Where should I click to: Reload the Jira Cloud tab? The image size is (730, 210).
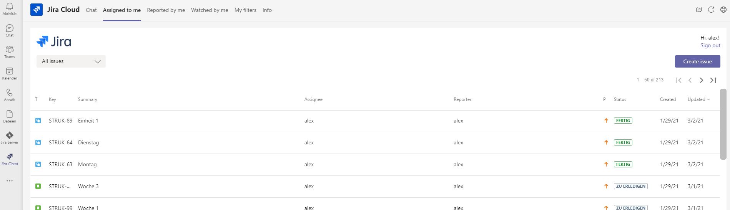(x=711, y=10)
